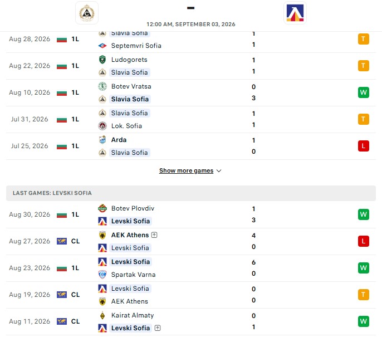This screenshot has height=337, width=382.
Task: Click the Arda club logo
Action: 102,140
